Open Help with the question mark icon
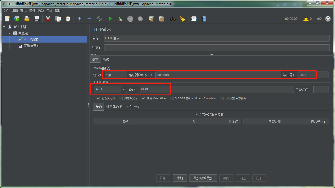 (x=204, y=19)
